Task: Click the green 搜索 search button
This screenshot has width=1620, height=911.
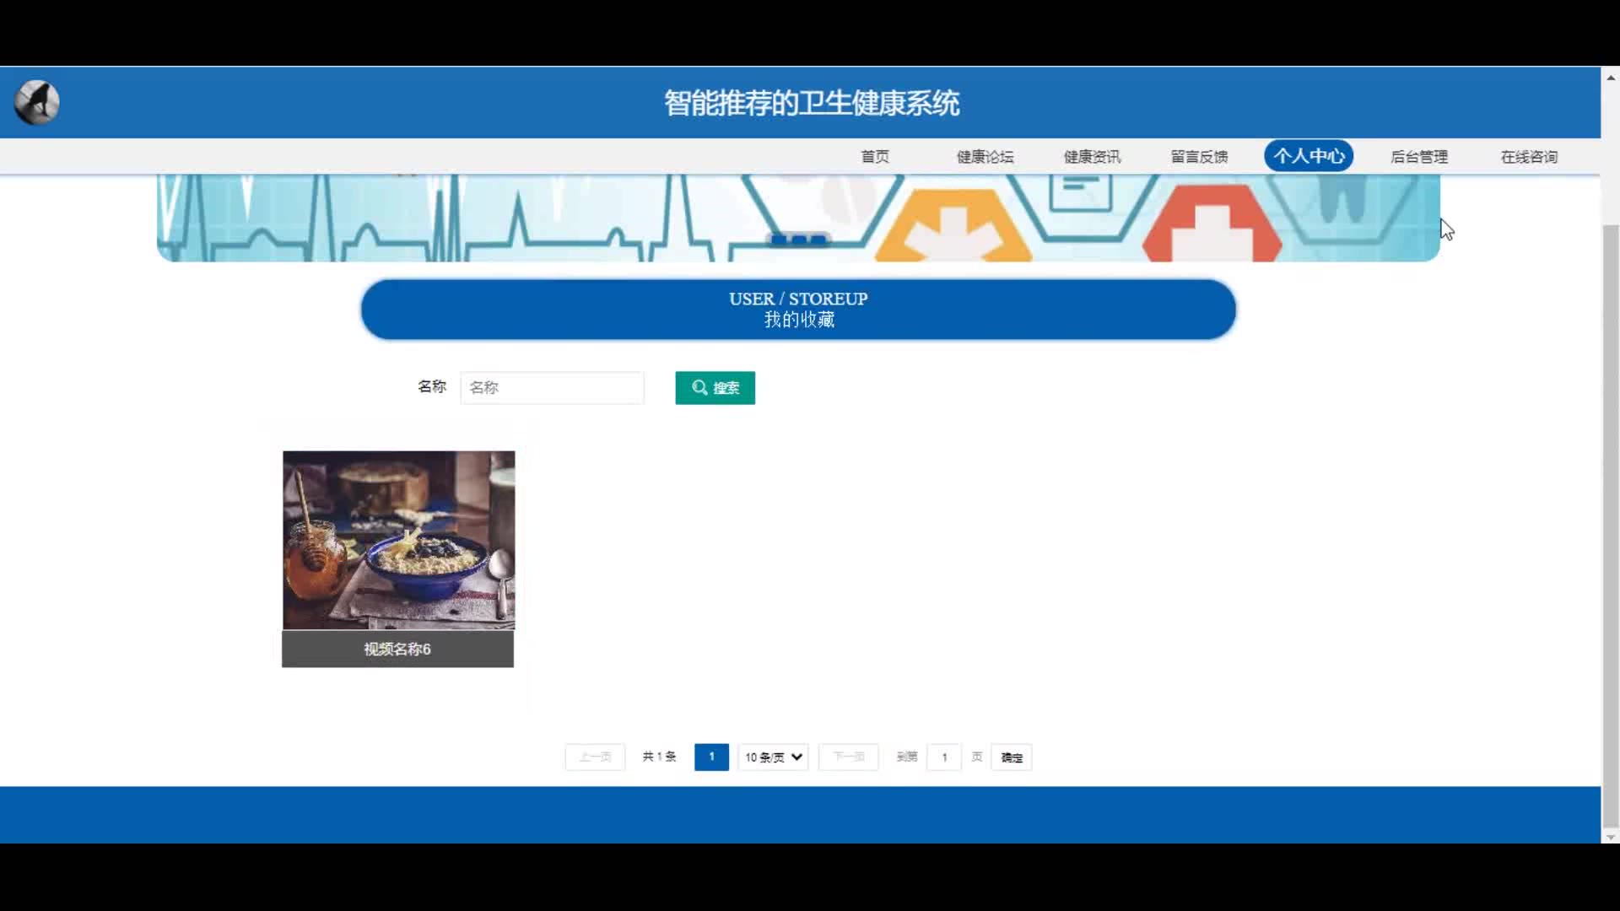Action: [715, 388]
